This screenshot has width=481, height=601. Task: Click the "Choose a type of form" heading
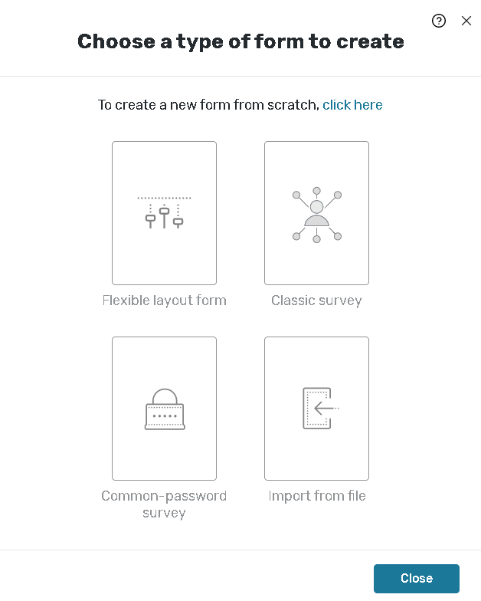click(240, 41)
